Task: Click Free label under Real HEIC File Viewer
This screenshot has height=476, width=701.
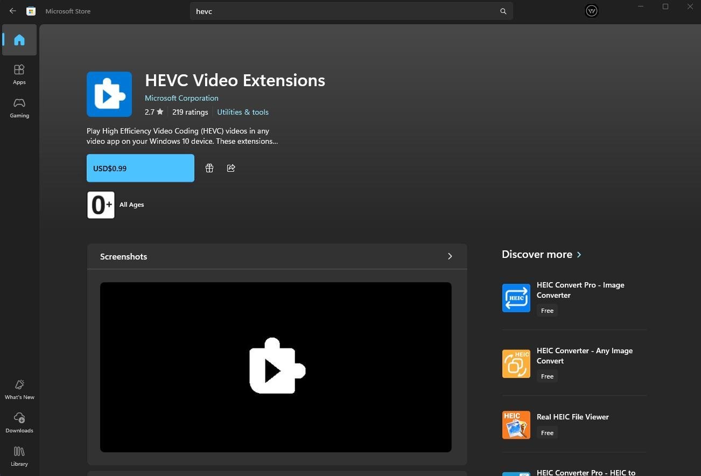Action: [547, 433]
